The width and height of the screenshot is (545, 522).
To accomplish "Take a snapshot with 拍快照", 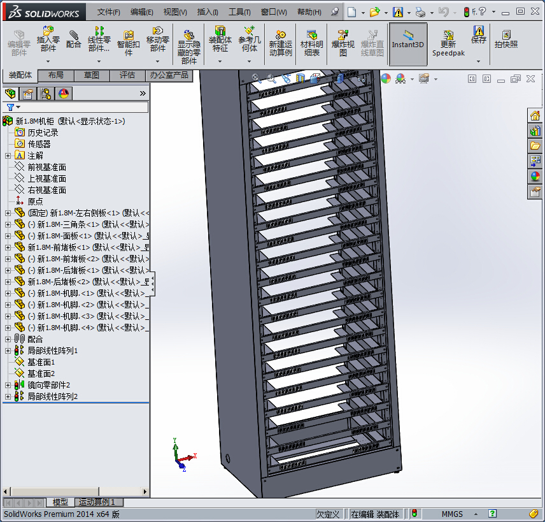I will [506, 39].
